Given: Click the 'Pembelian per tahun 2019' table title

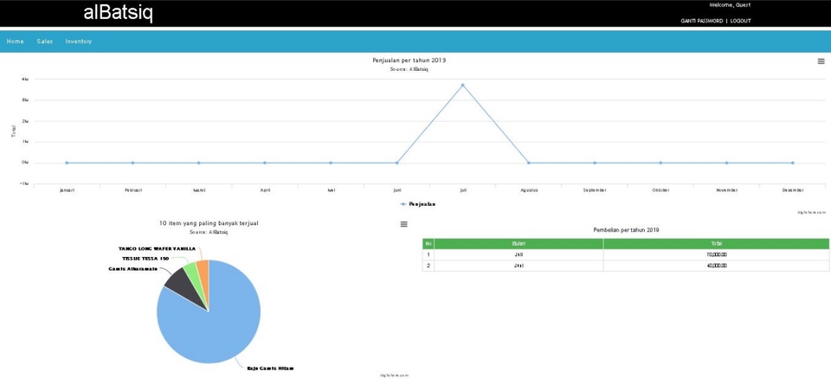Looking at the screenshot, I should 626,230.
